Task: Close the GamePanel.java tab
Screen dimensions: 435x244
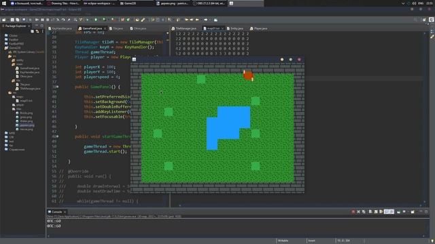Action: click(105, 28)
